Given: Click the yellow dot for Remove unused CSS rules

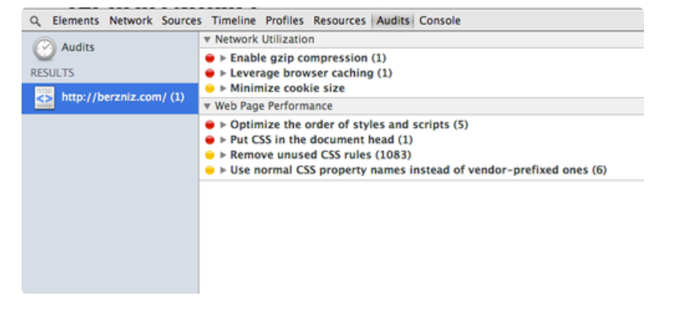Looking at the screenshot, I should (209, 155).
